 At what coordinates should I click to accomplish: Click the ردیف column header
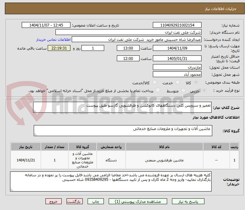coord(234,147)
